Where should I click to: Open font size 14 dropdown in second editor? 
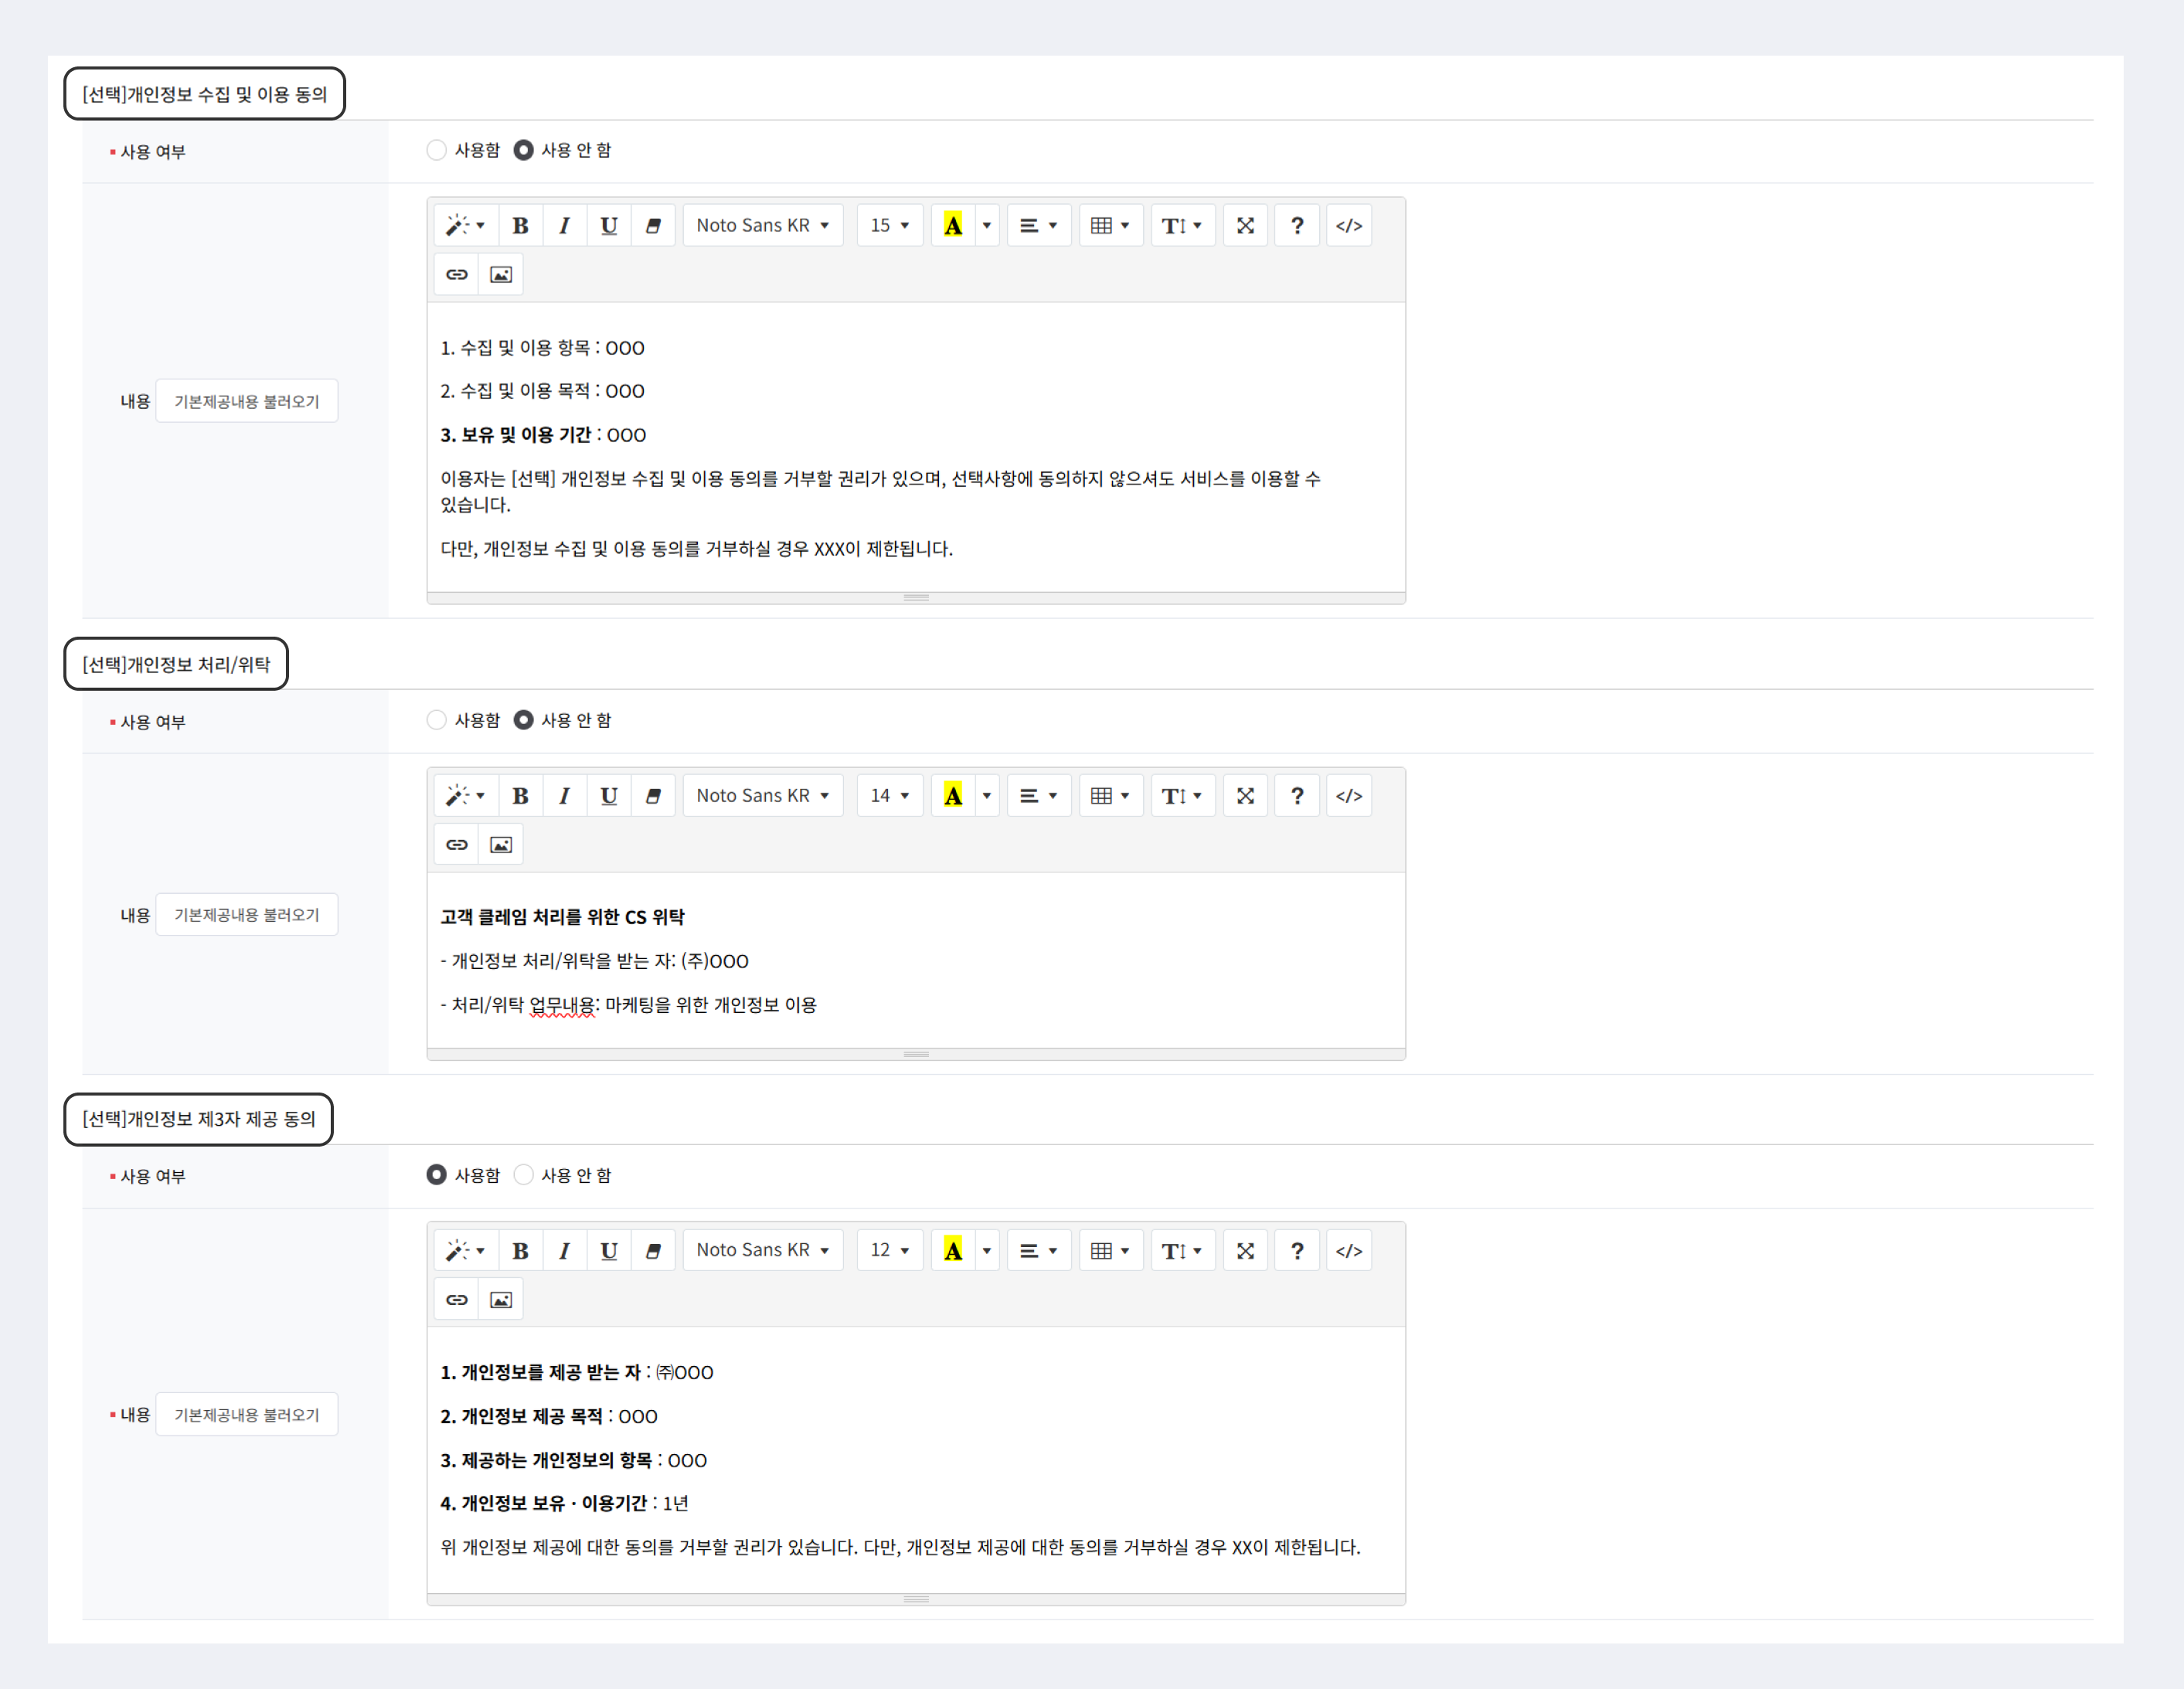click(889, 796)
